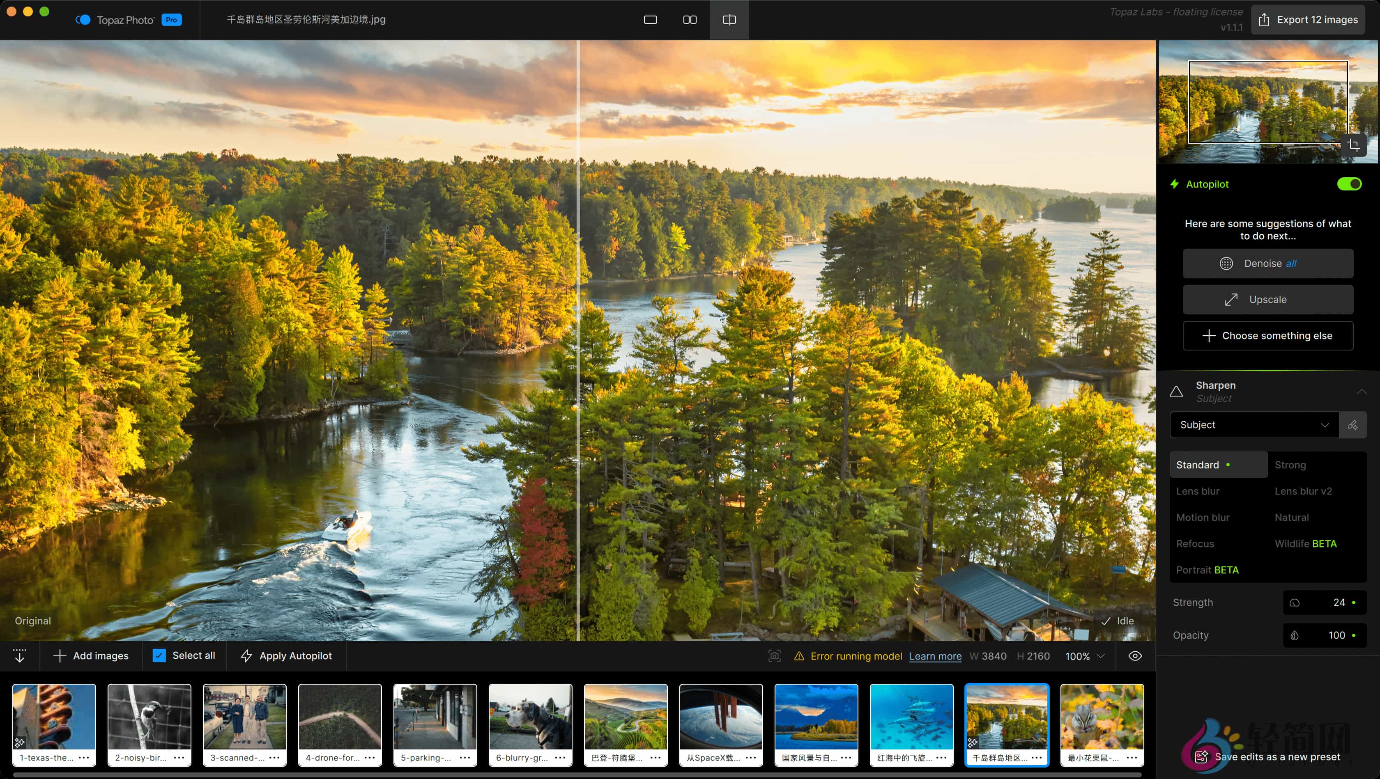This screenshot has width=1380, height=779.
Task: Choose the Motion blur sharpen model
Action: (x=1203, y=517)
